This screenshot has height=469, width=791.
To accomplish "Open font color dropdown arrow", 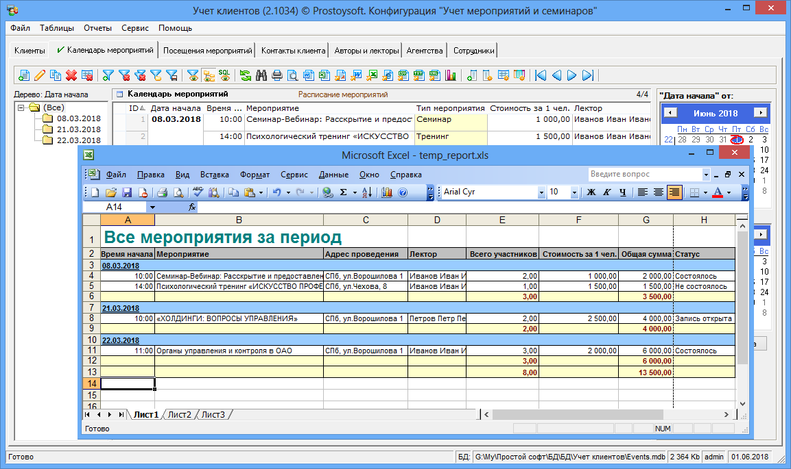I will point(729,192).
